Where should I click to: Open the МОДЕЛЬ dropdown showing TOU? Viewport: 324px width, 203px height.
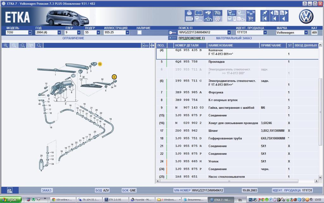pos(30,33)
